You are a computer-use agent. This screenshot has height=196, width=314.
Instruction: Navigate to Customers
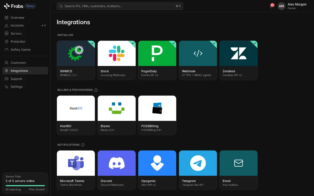pyautogui.click(x=25, y=63)
